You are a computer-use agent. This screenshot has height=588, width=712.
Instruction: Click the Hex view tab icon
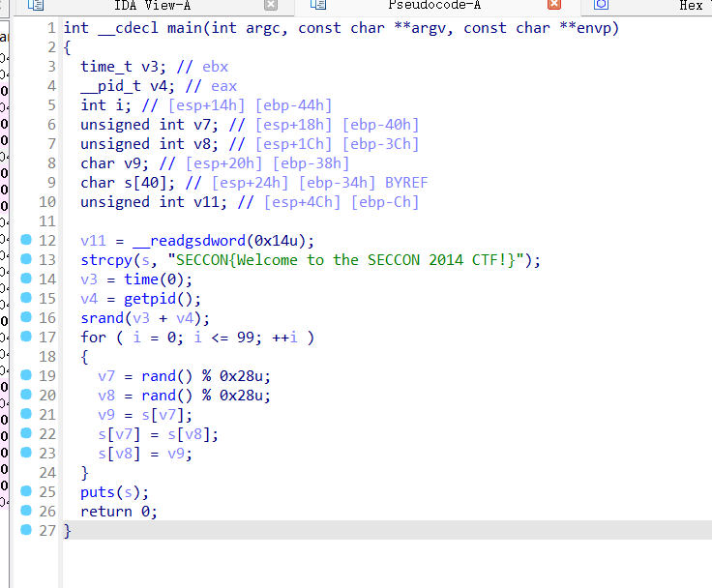pos(601,5)
